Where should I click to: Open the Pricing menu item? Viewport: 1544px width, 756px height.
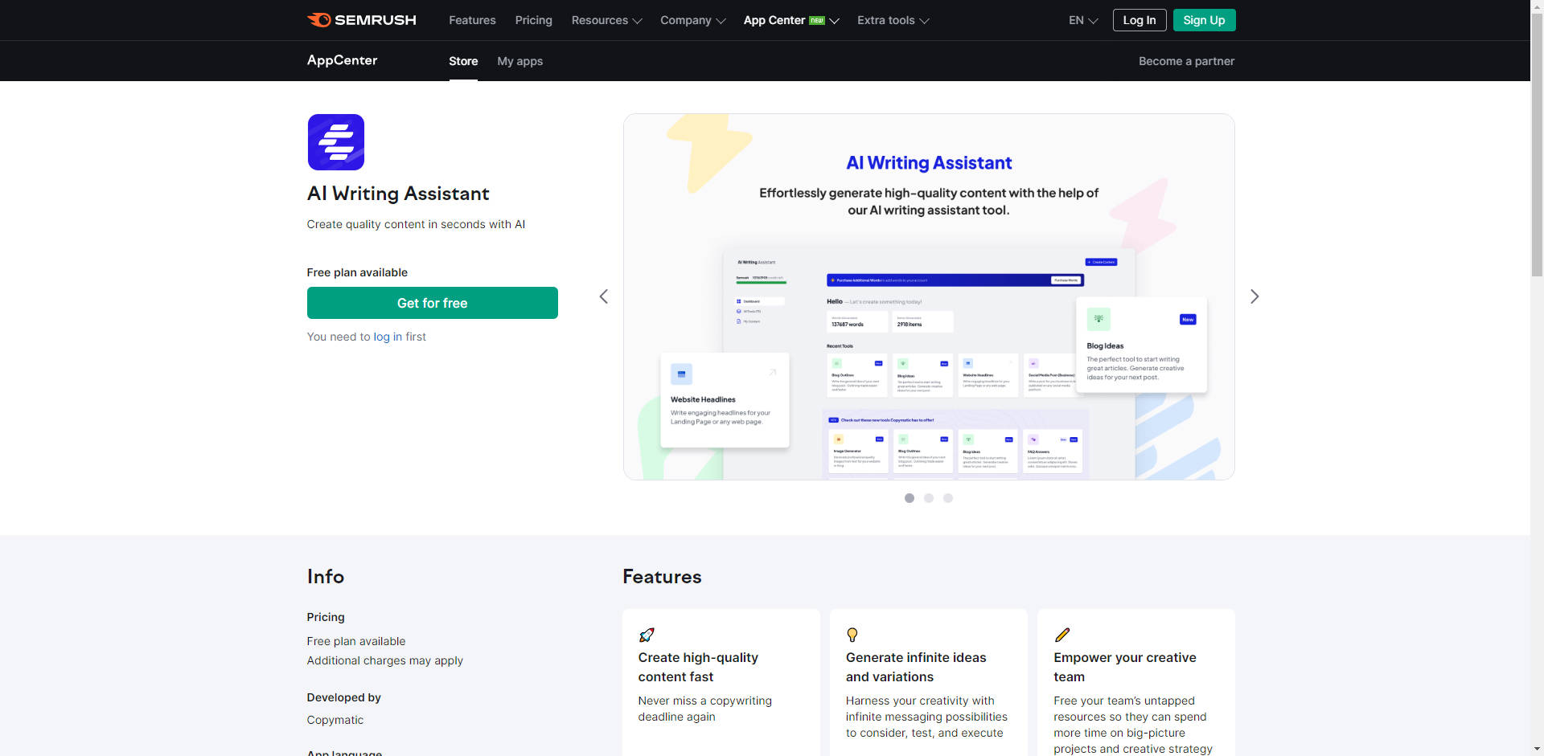click(x=533, y=20)
